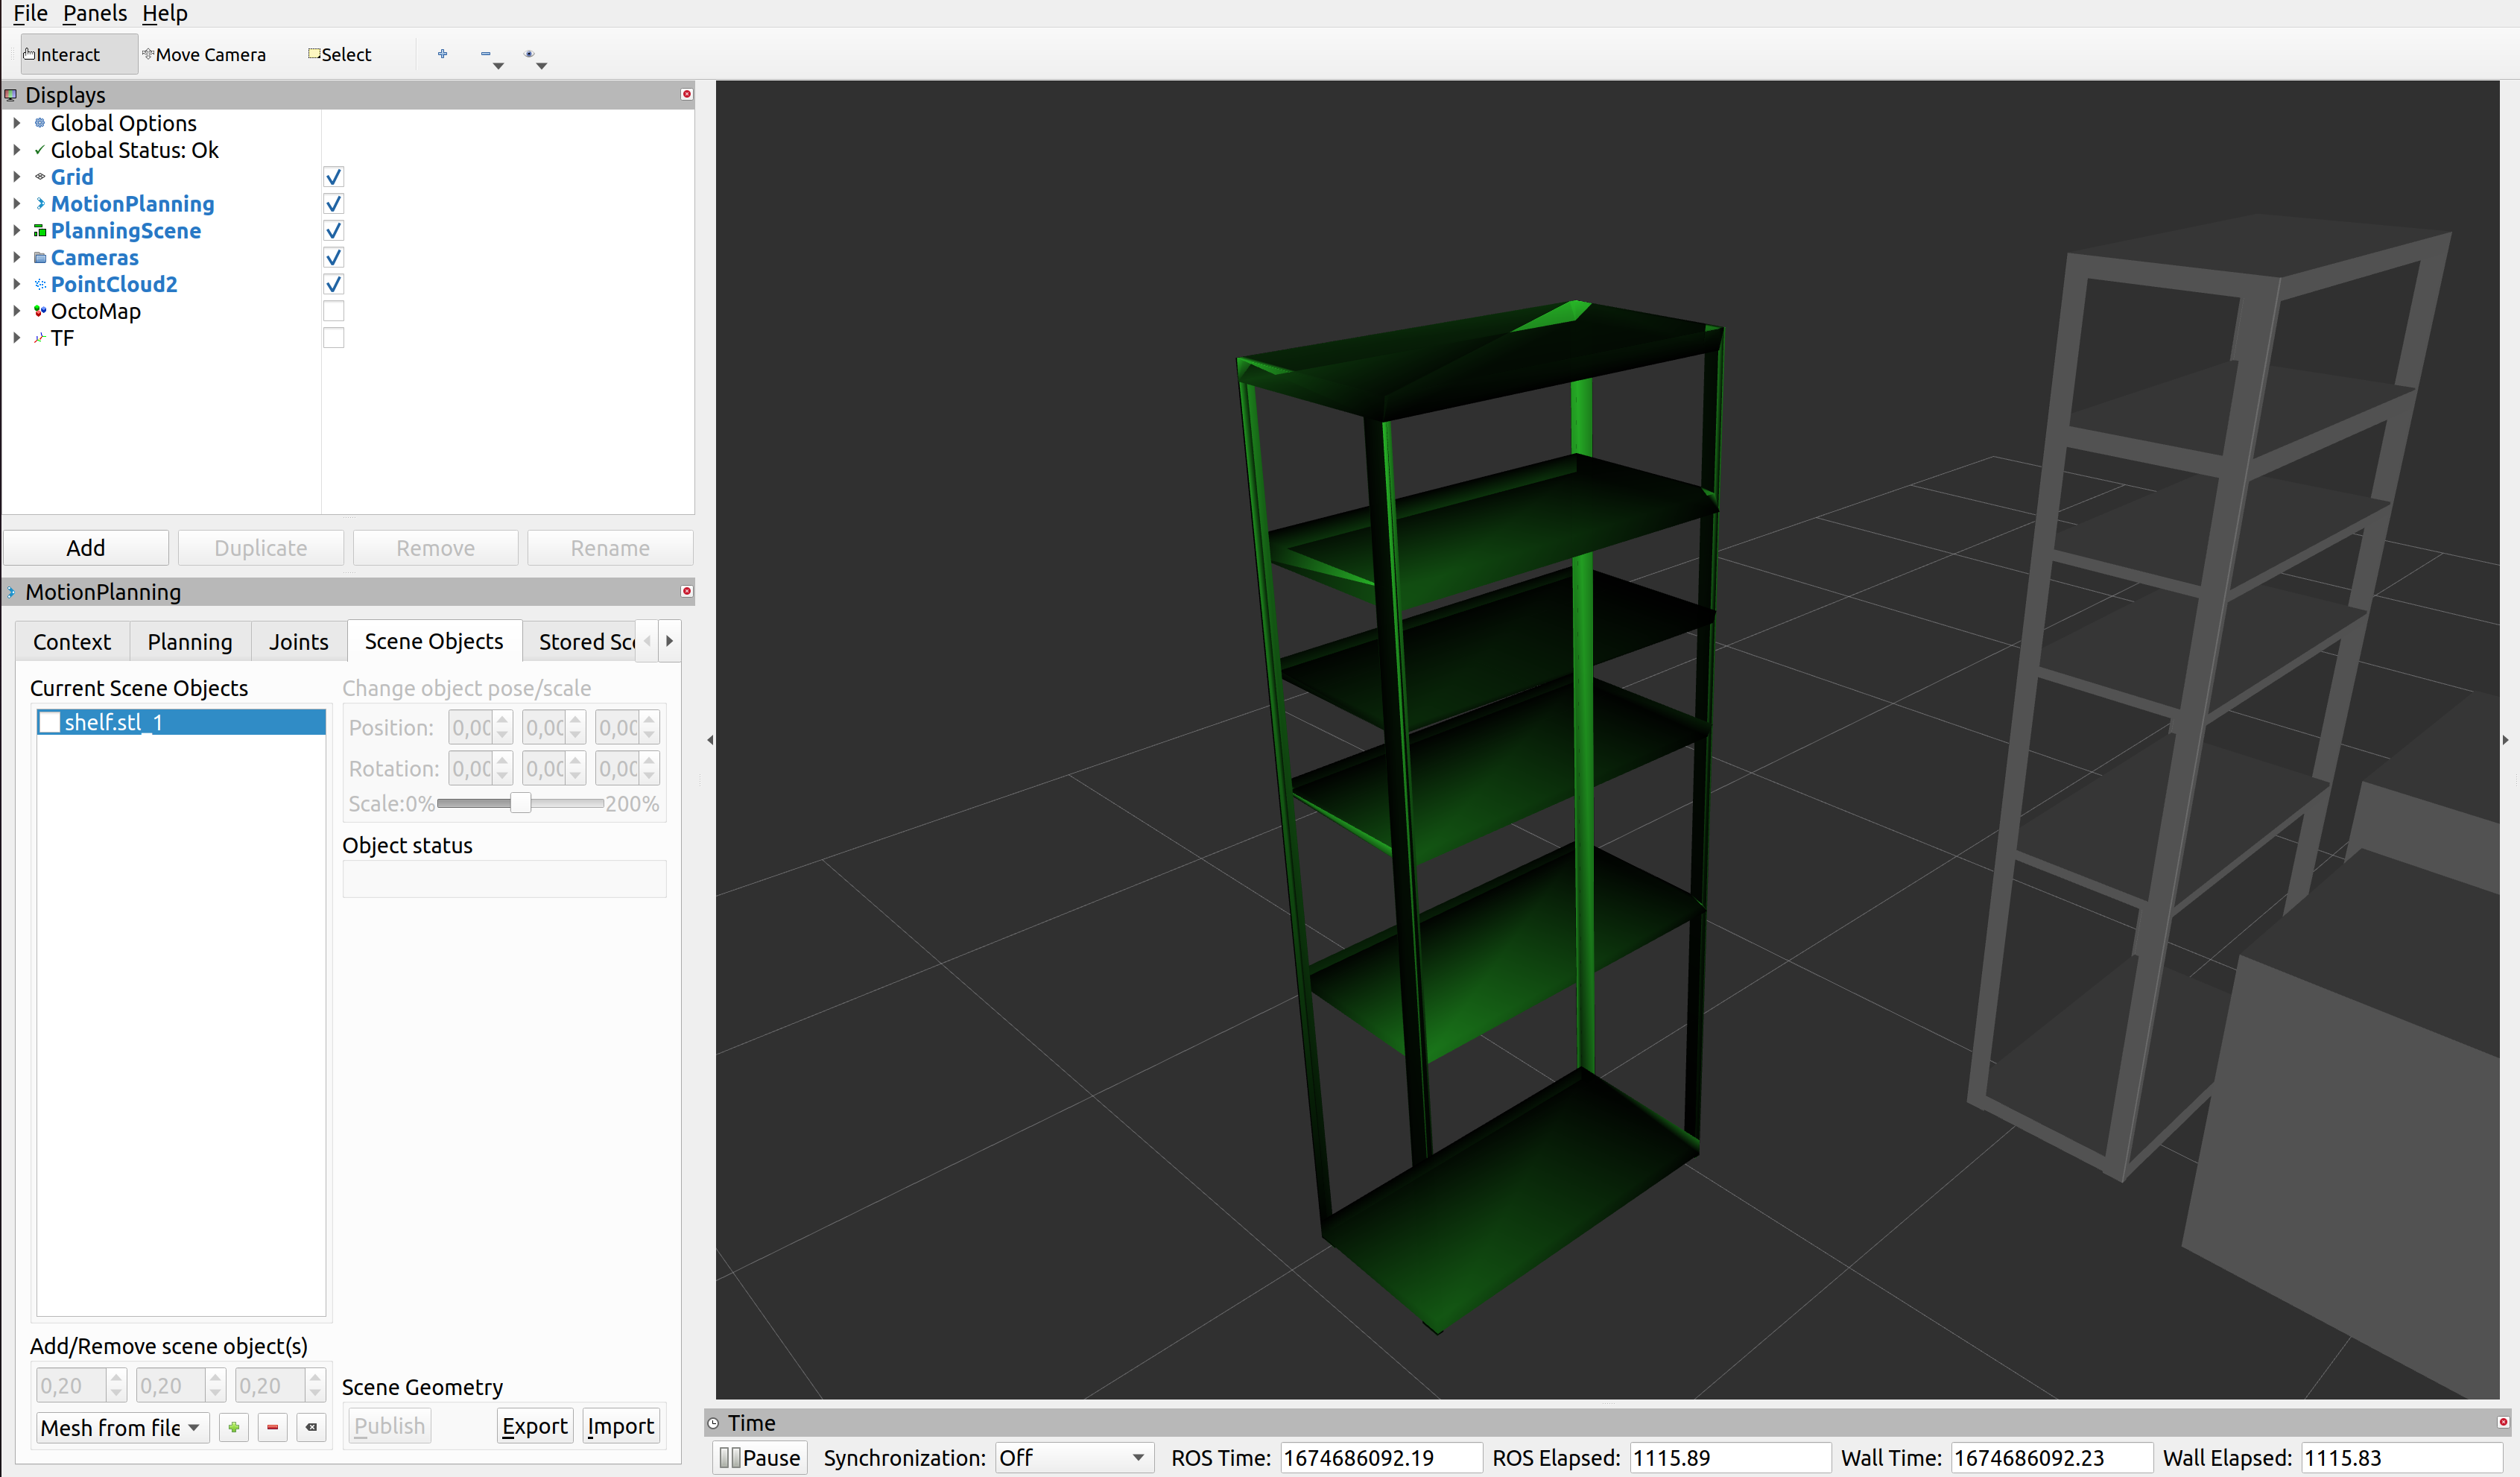
Task: Expand the MotionPlanning tree item
Action: click(16, 204)
